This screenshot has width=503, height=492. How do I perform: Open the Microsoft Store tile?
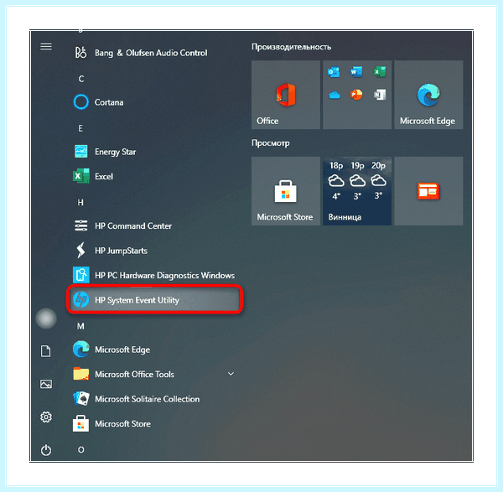click(x=286, y=191)
